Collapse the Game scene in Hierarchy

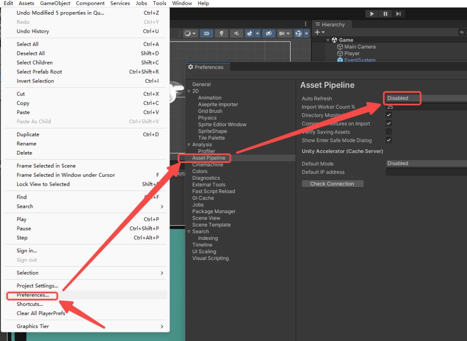click(328, 40)
